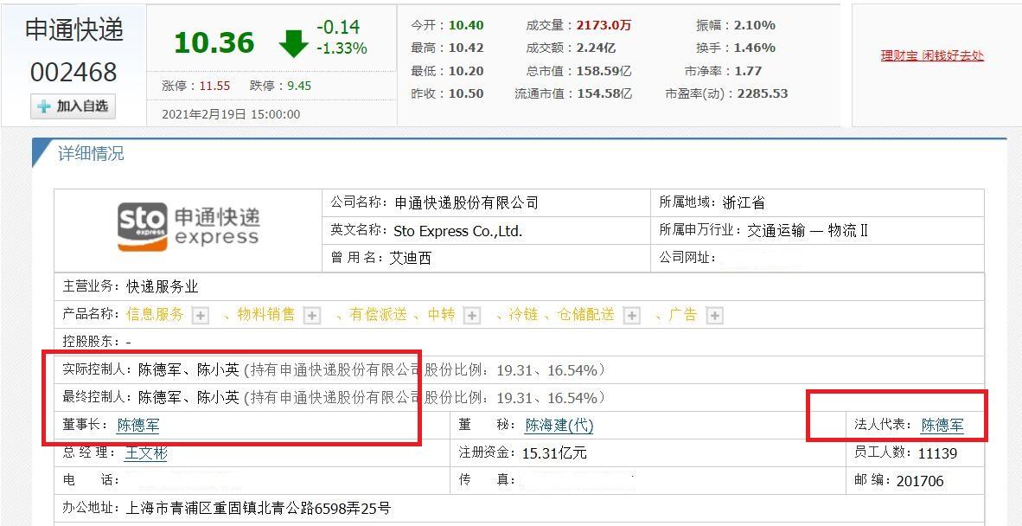1022x526 pixels.
Task: Click the stock name 申通快递 in header
Action: click(74, 29)
